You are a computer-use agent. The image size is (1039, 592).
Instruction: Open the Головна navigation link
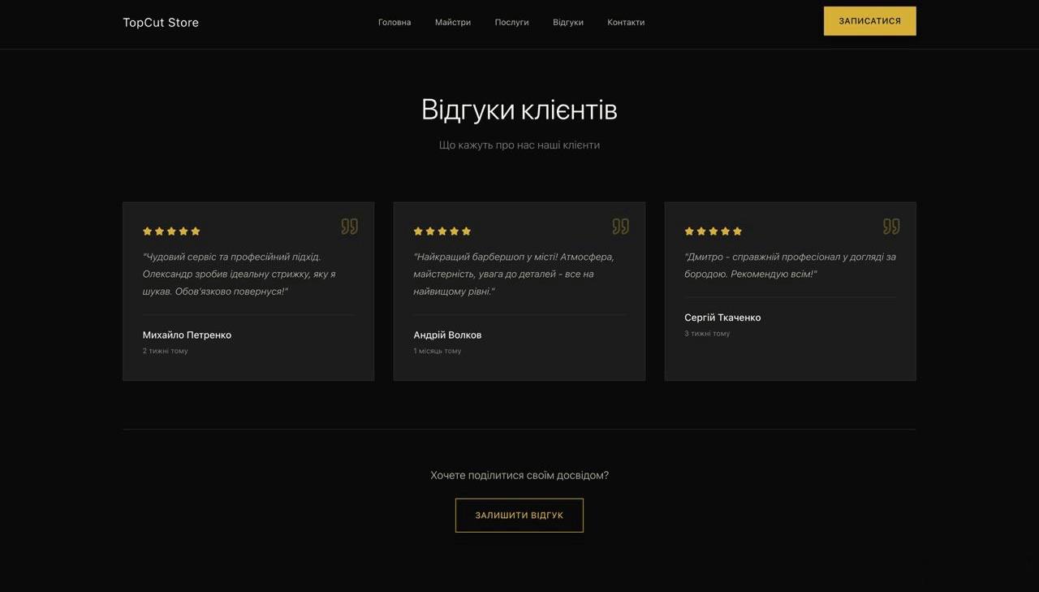tap(394, 22)
